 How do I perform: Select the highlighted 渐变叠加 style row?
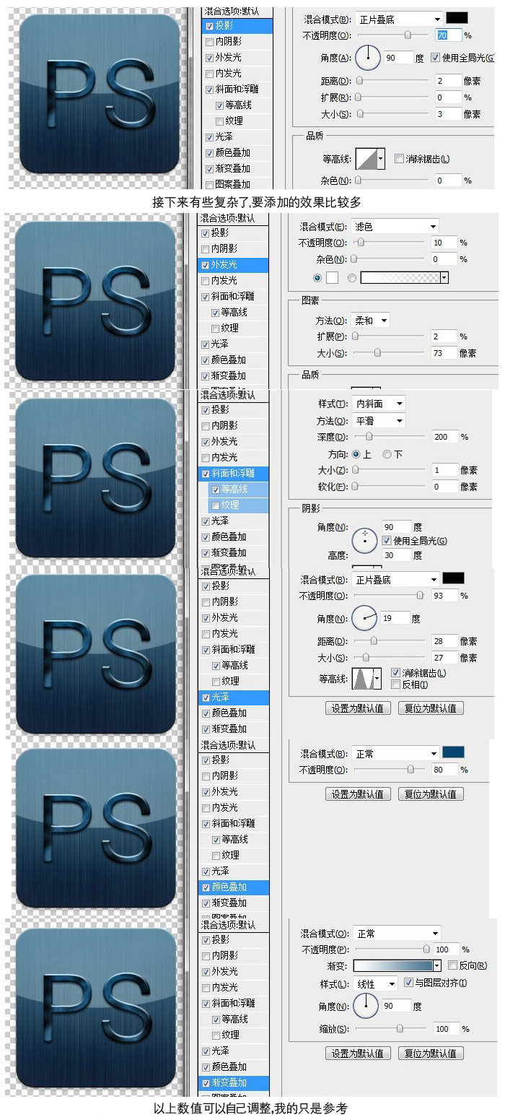click(234, 1082)
